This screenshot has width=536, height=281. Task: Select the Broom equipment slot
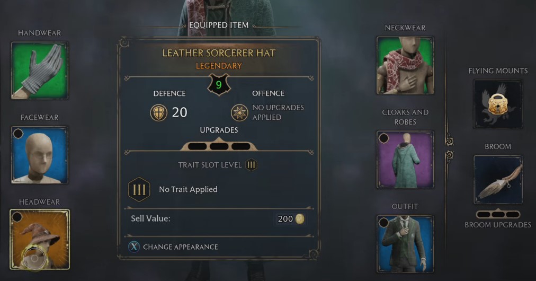point(498,180)
